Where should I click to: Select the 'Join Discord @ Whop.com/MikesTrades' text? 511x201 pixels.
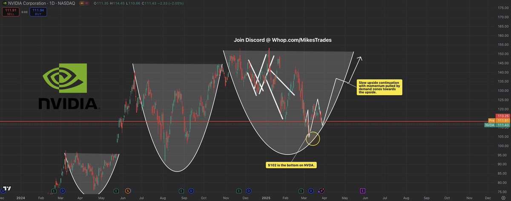283,40
